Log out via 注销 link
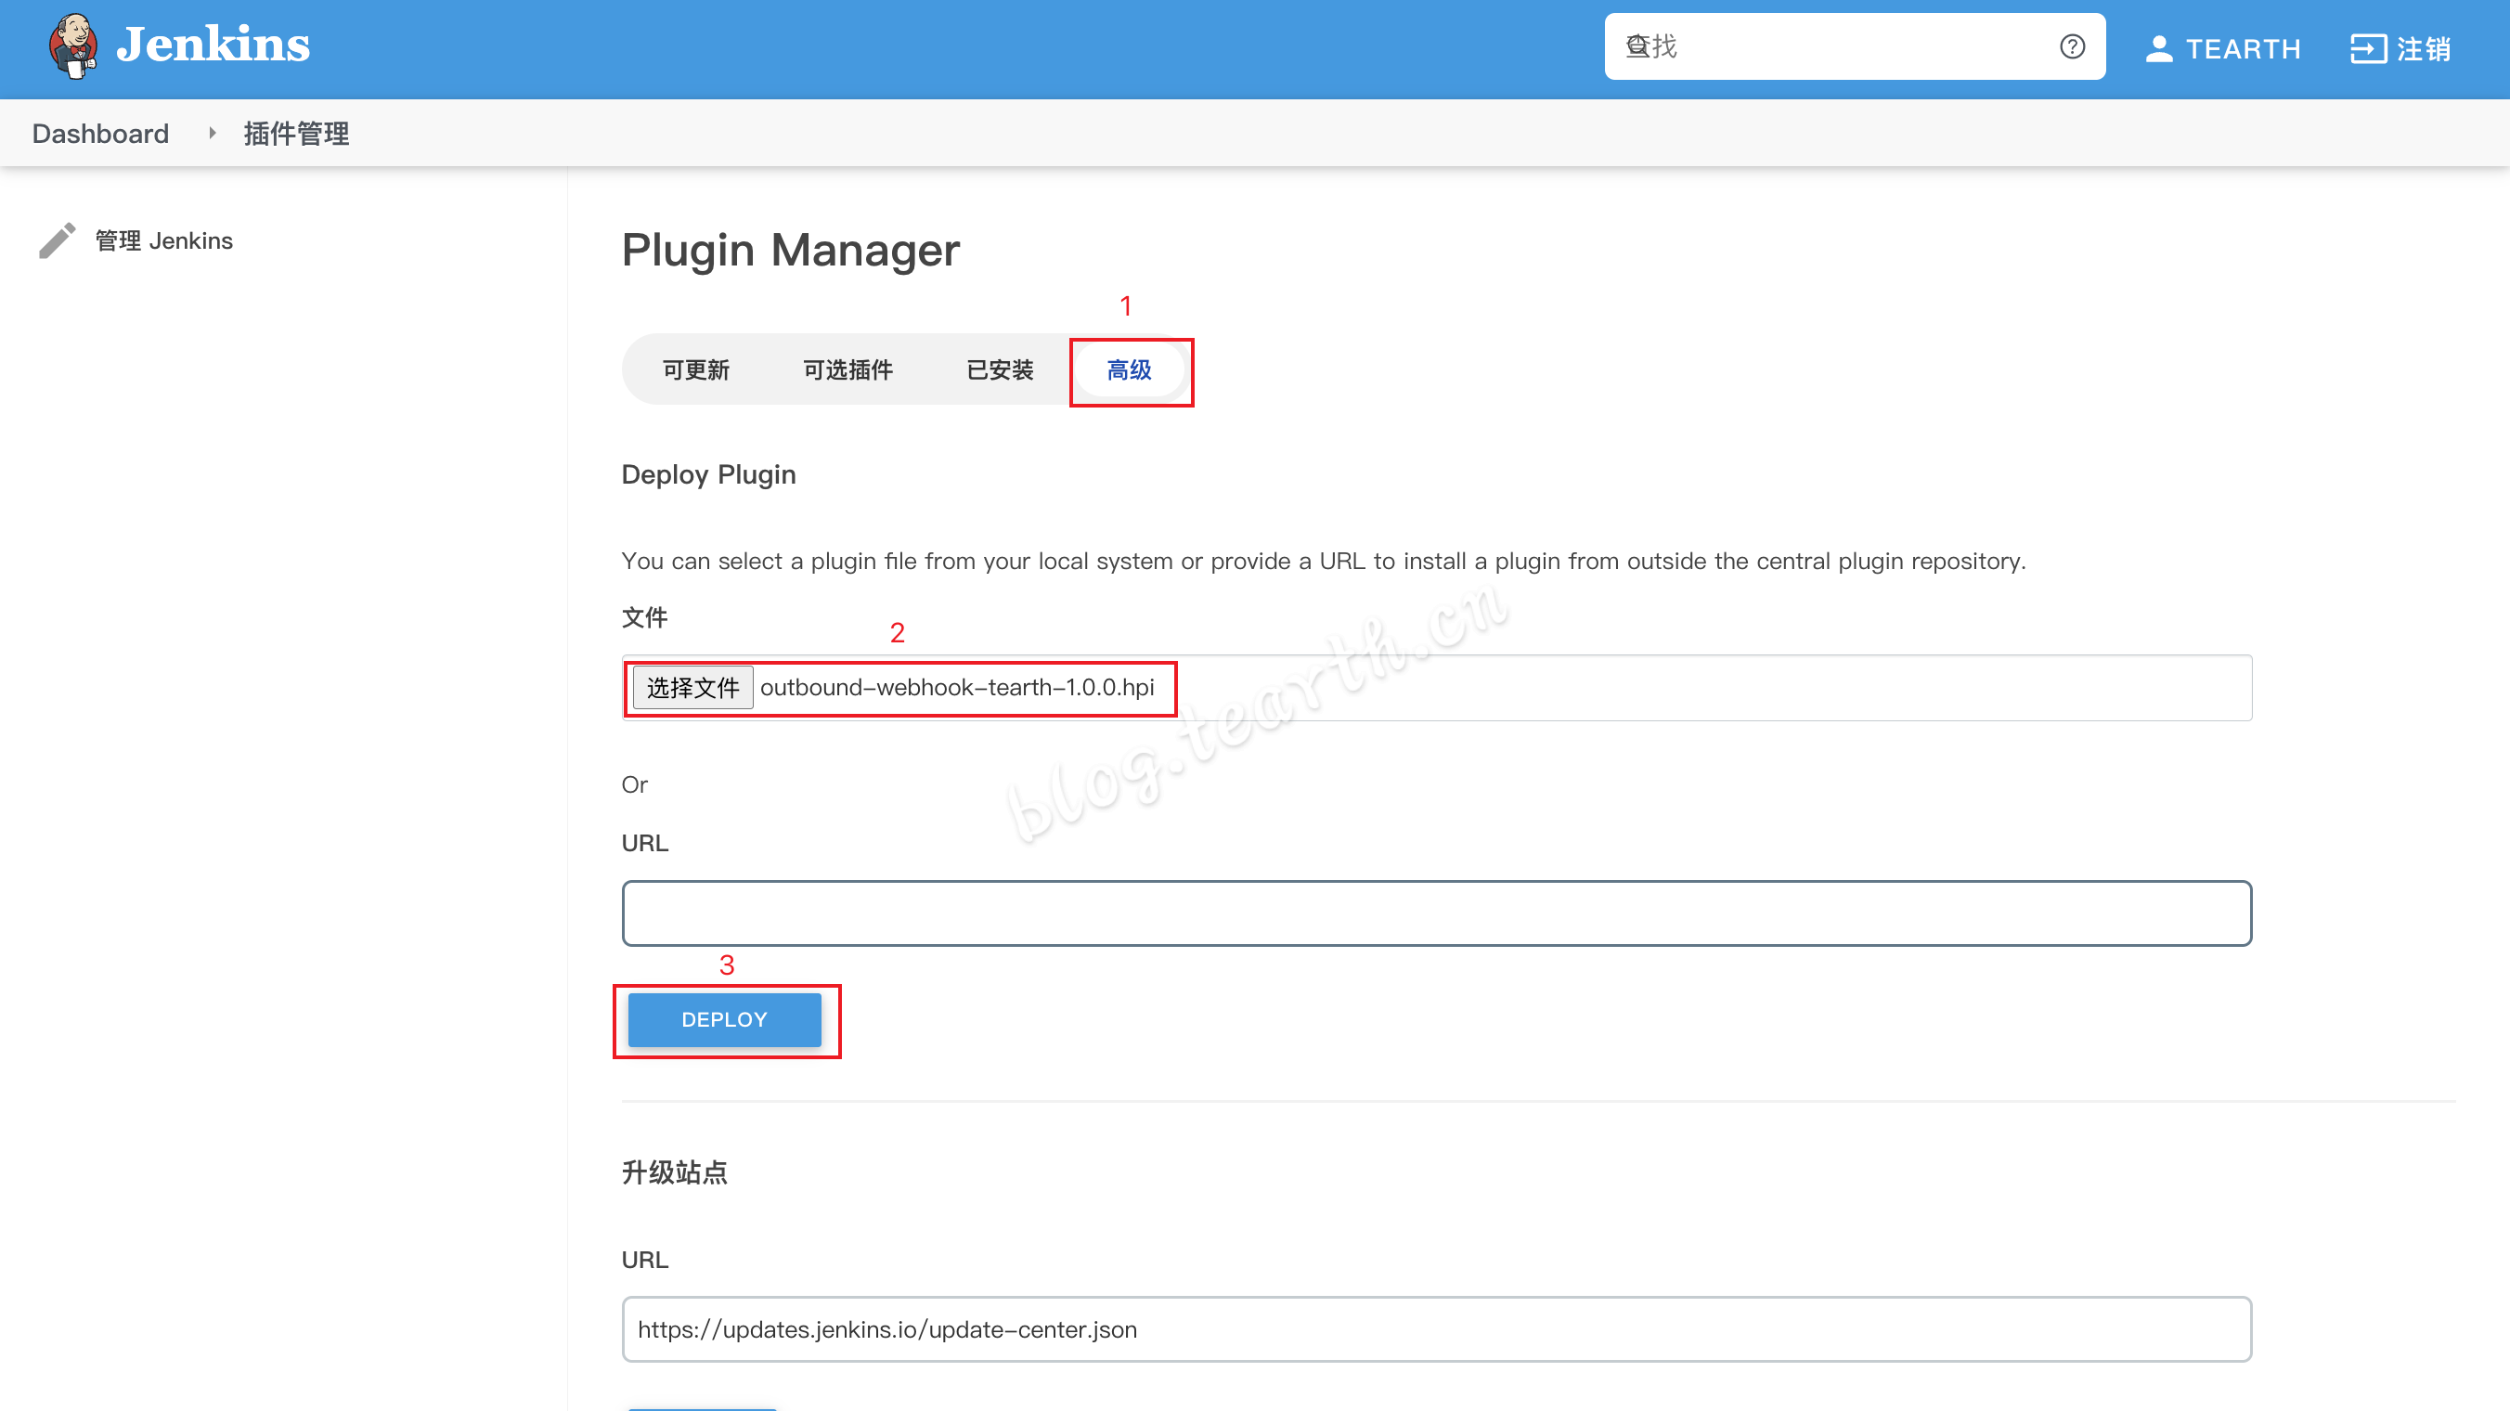Image resolution: width=2510 pixels, height=1411 pixels. point(2424,48)
